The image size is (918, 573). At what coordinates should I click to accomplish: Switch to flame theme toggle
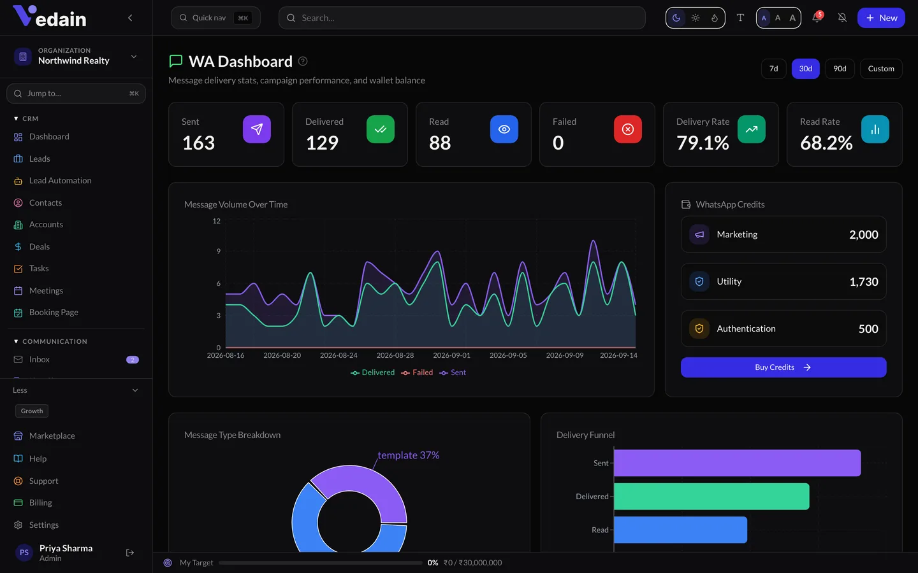pyautogui.click(x=715, y=18)
